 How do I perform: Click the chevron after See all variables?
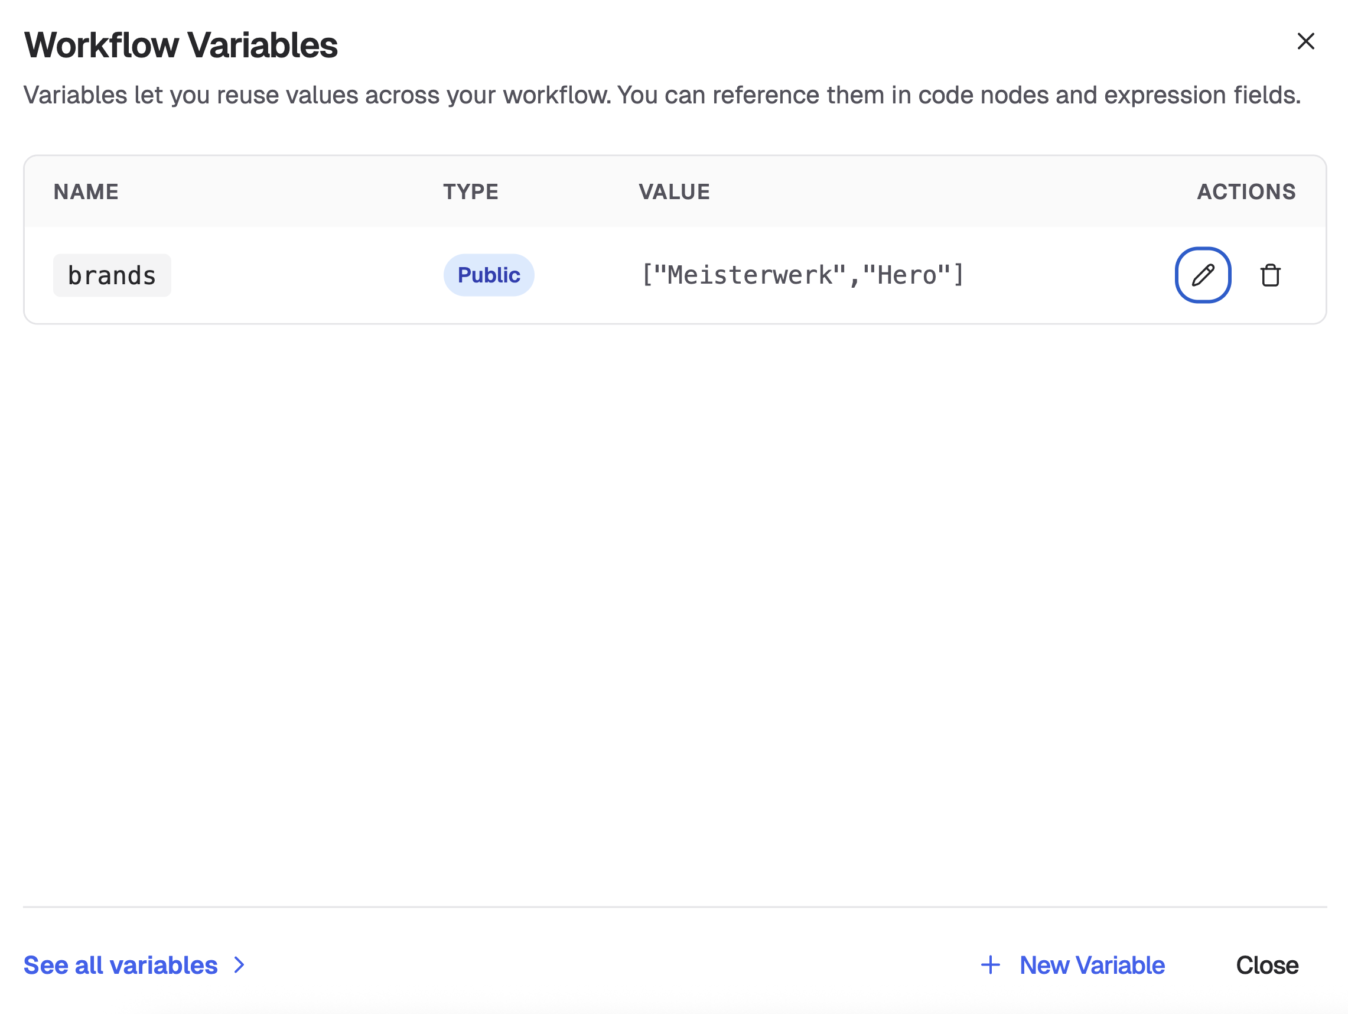239,965
